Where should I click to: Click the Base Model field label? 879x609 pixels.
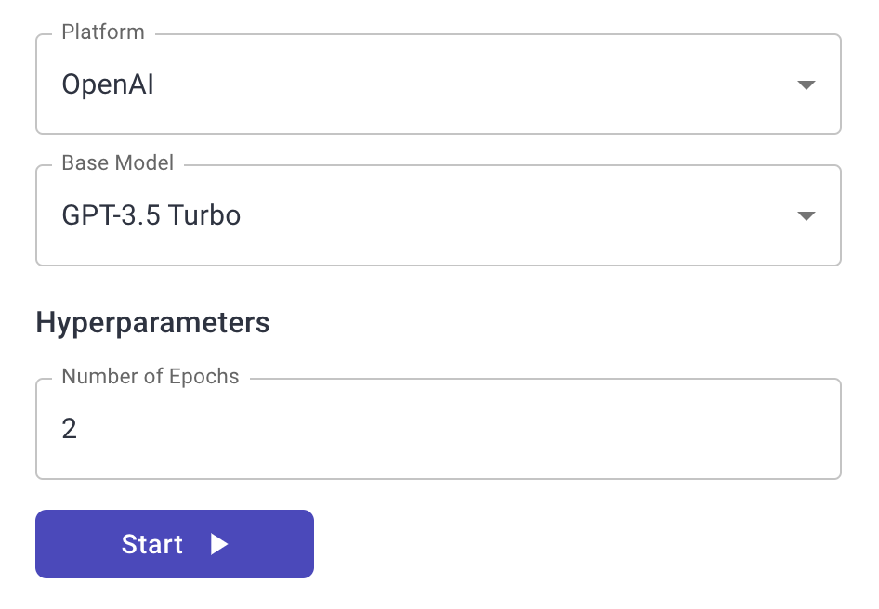pyautogui.click(x=118, y=163)
